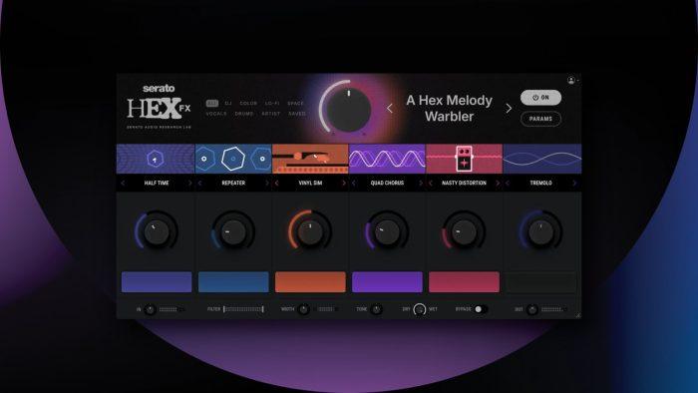Click the WIDTH knob
The width and height of the screenshot is (698, 393).
tap(303, 309)
